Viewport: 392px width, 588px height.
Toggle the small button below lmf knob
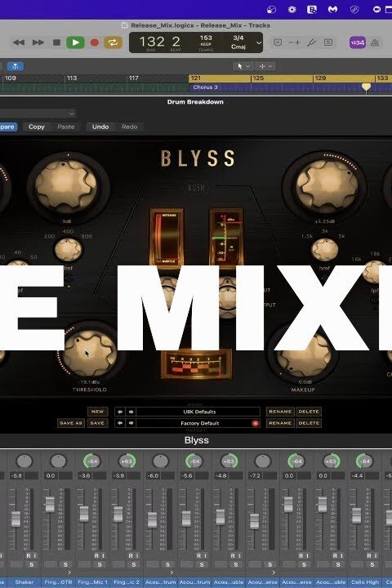pos(69,278)
